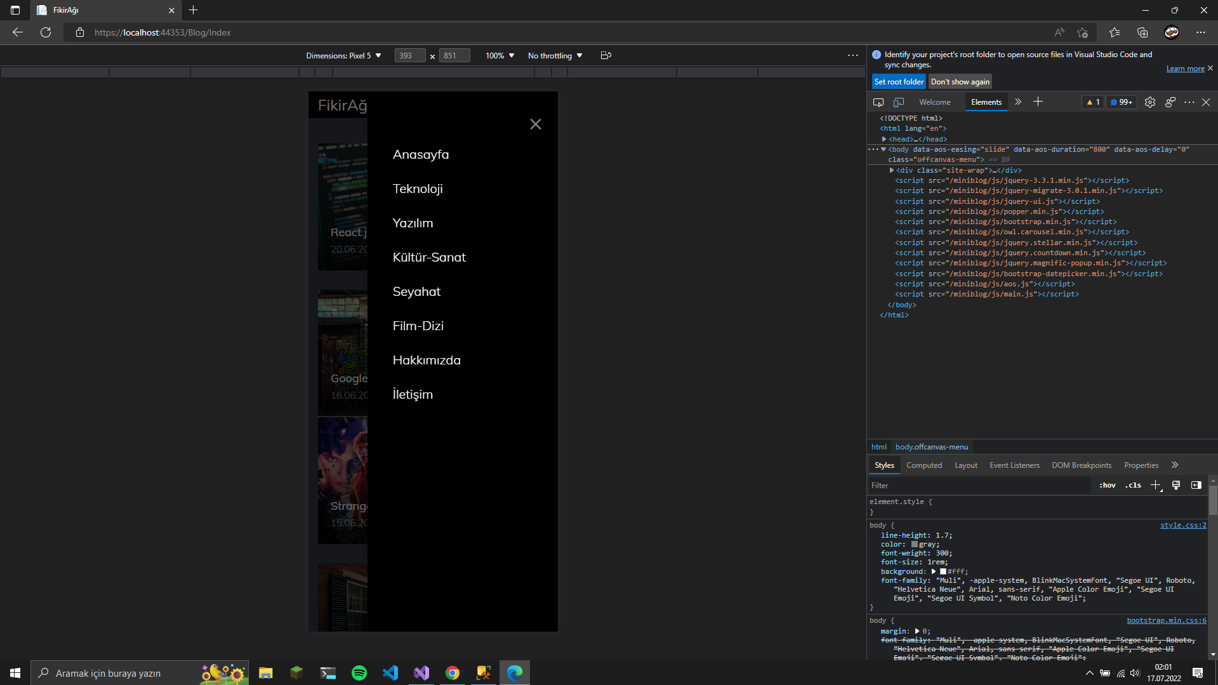
Task: Open style.css:2 source link
Action: pos(1183,525)
